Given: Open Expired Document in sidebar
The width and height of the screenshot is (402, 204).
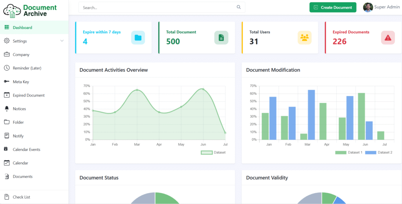Looking at the screenshot, I should [x=34, y=95].
